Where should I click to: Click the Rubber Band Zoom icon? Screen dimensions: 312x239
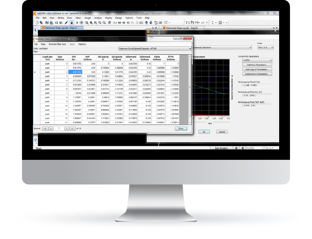click(87, 23)
